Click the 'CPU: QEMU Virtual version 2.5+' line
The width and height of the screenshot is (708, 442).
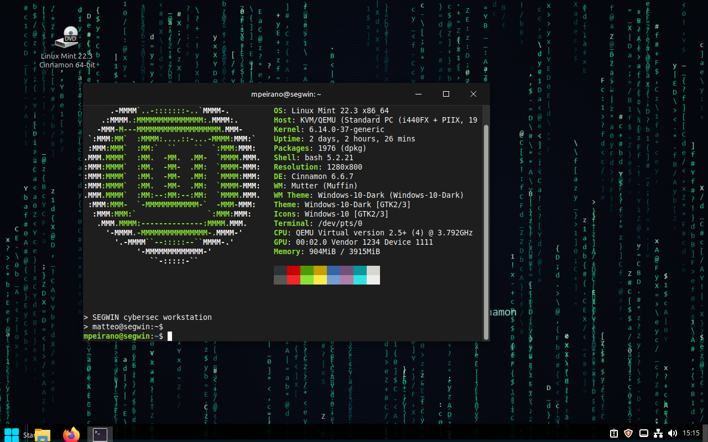coord(373,233)
